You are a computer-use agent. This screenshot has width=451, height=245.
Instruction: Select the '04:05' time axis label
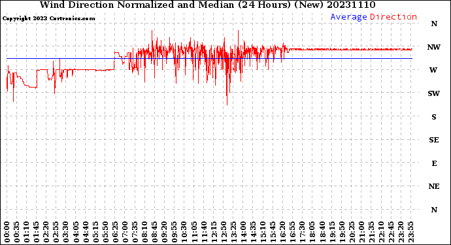point(76,232)
